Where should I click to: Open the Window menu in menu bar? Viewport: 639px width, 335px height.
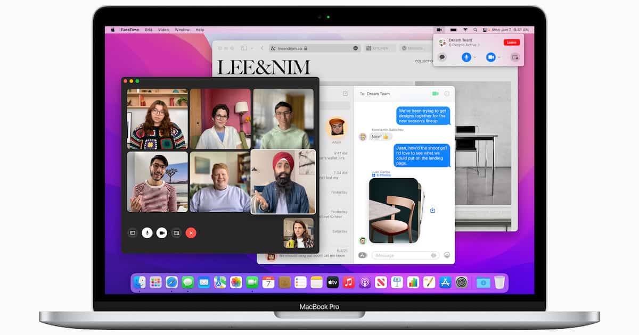pos(182,30)
